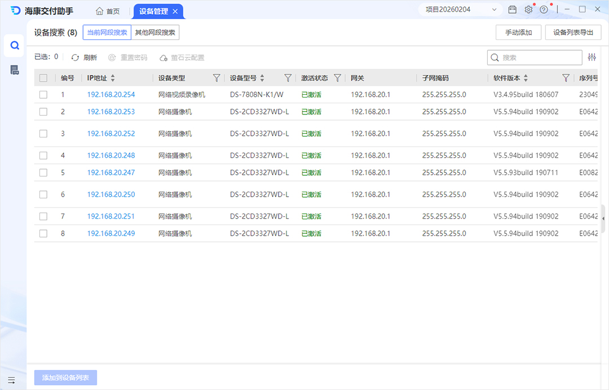Open column settings icon beside search box

(x=592, y=57)
